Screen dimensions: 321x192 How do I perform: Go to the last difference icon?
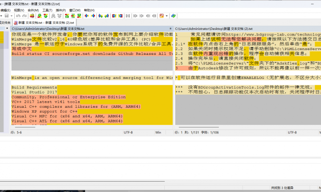click(79, 16)
